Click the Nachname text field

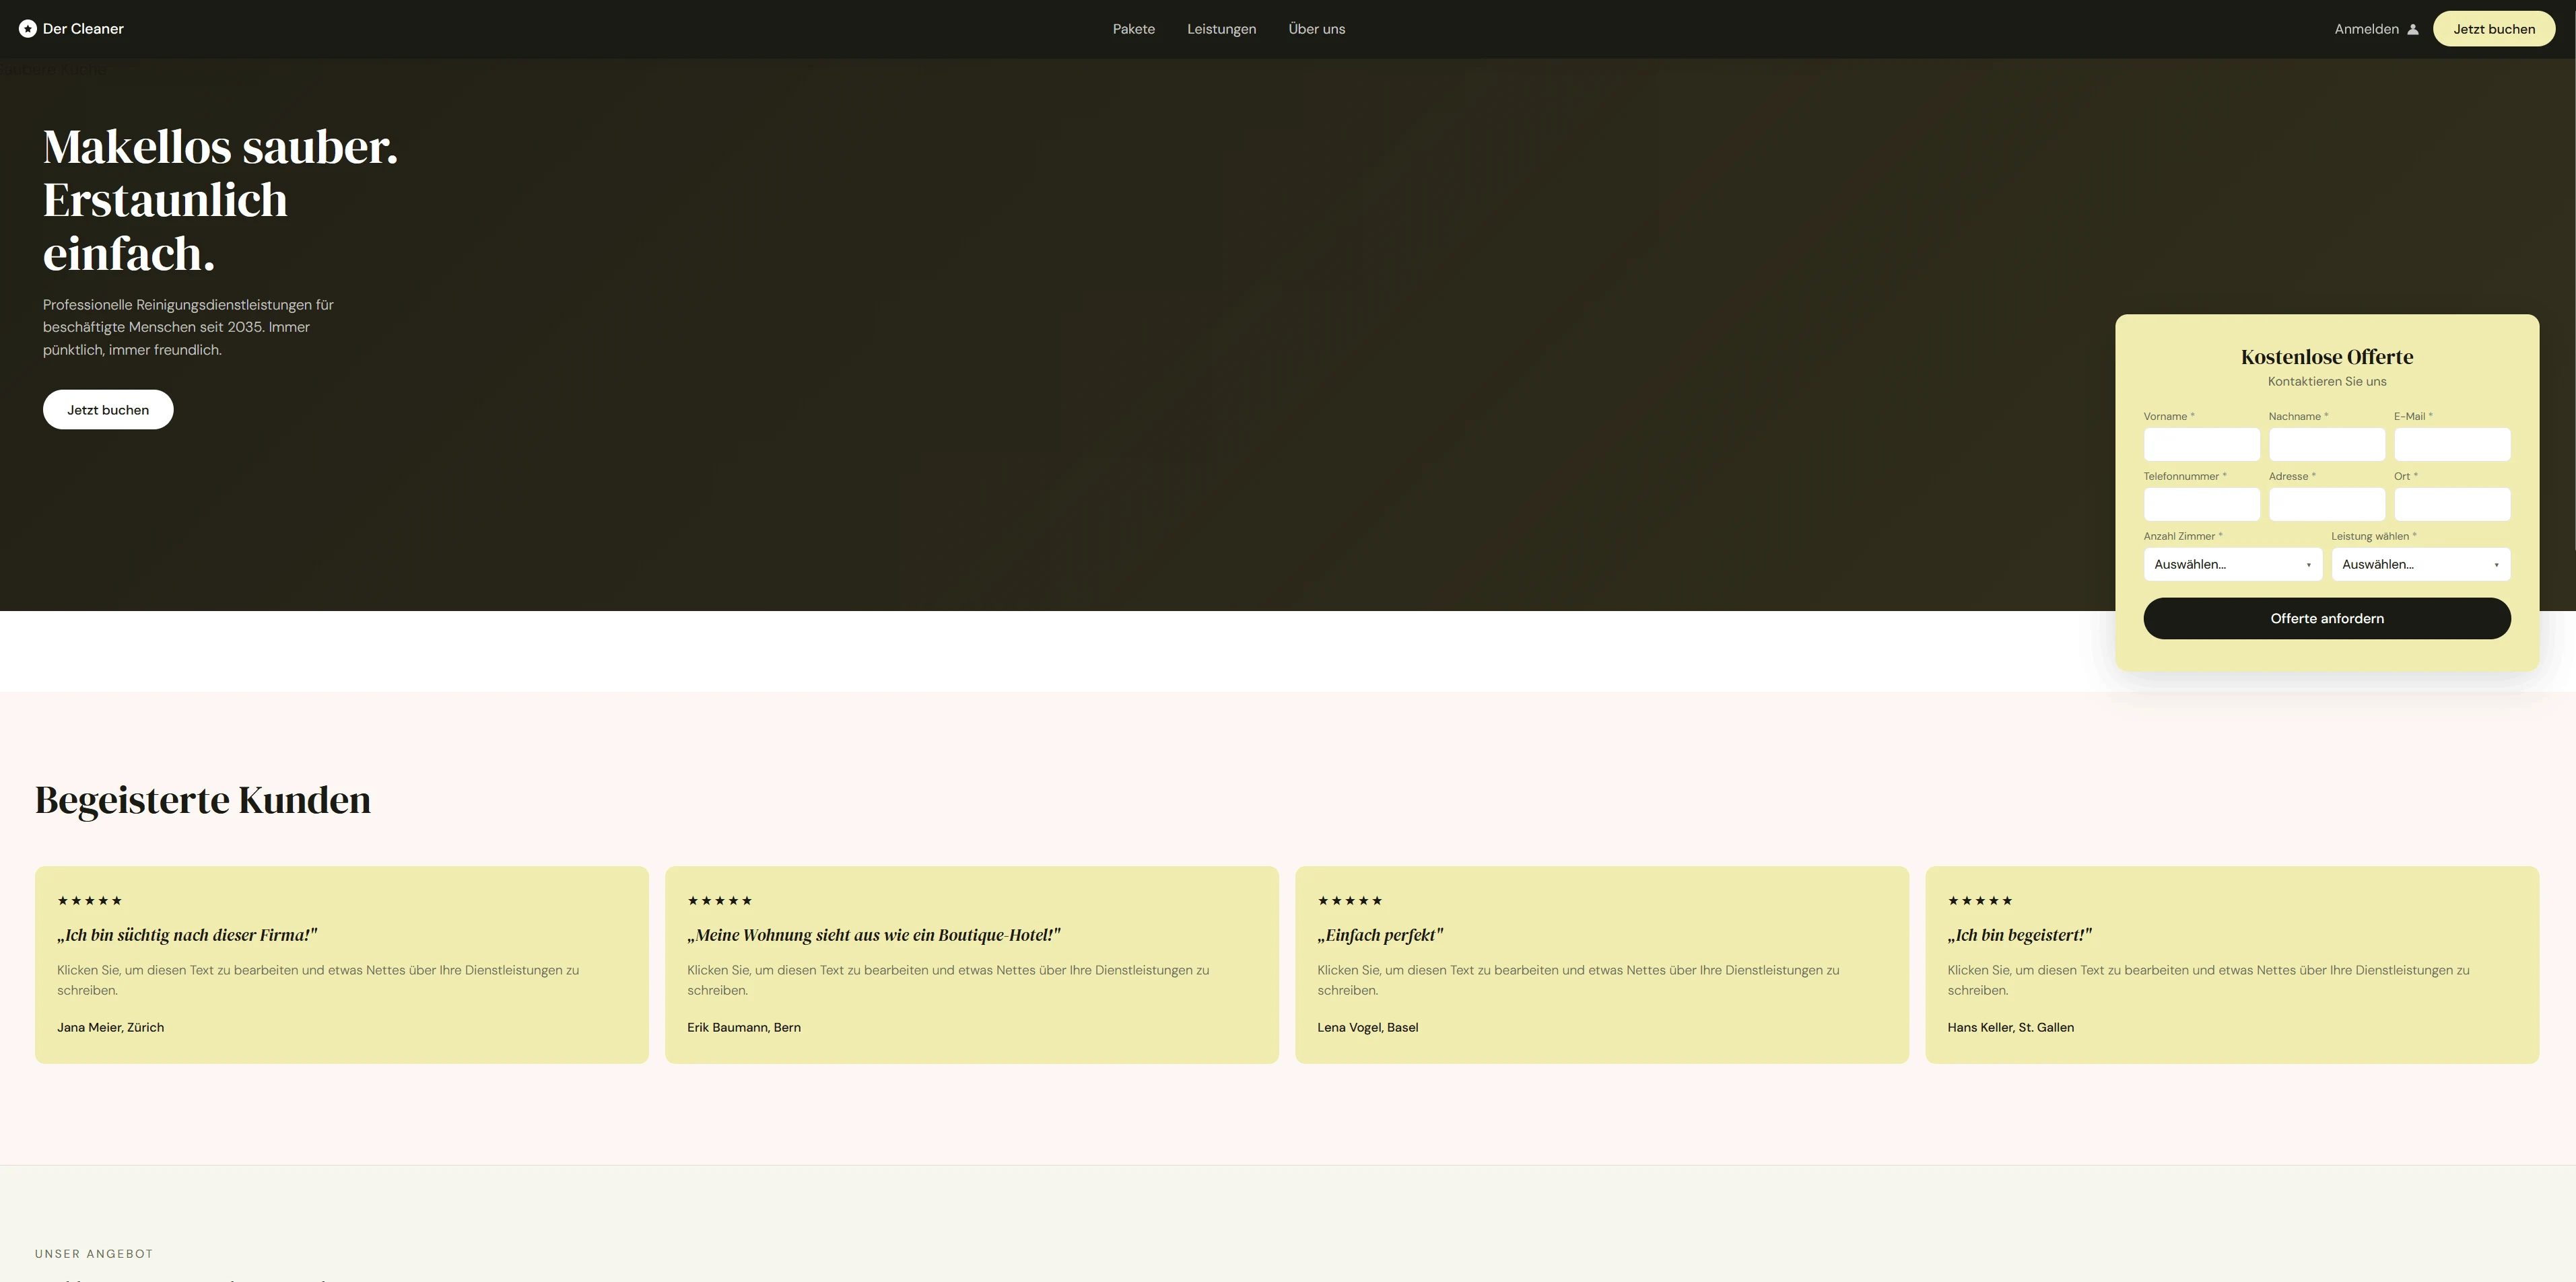click(x=2326, y=445)
